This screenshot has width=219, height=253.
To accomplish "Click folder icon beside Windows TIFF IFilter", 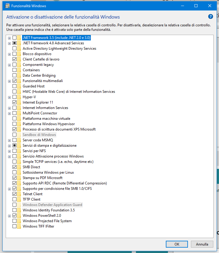I will pyautogui.click(x=19, y=226).
